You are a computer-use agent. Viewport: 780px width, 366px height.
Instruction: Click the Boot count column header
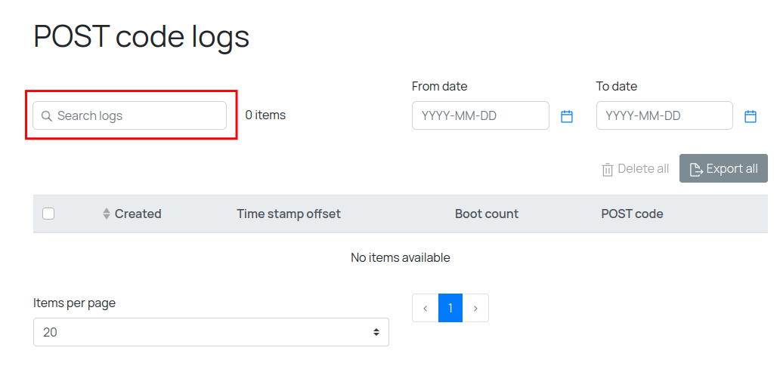[487, 214]
